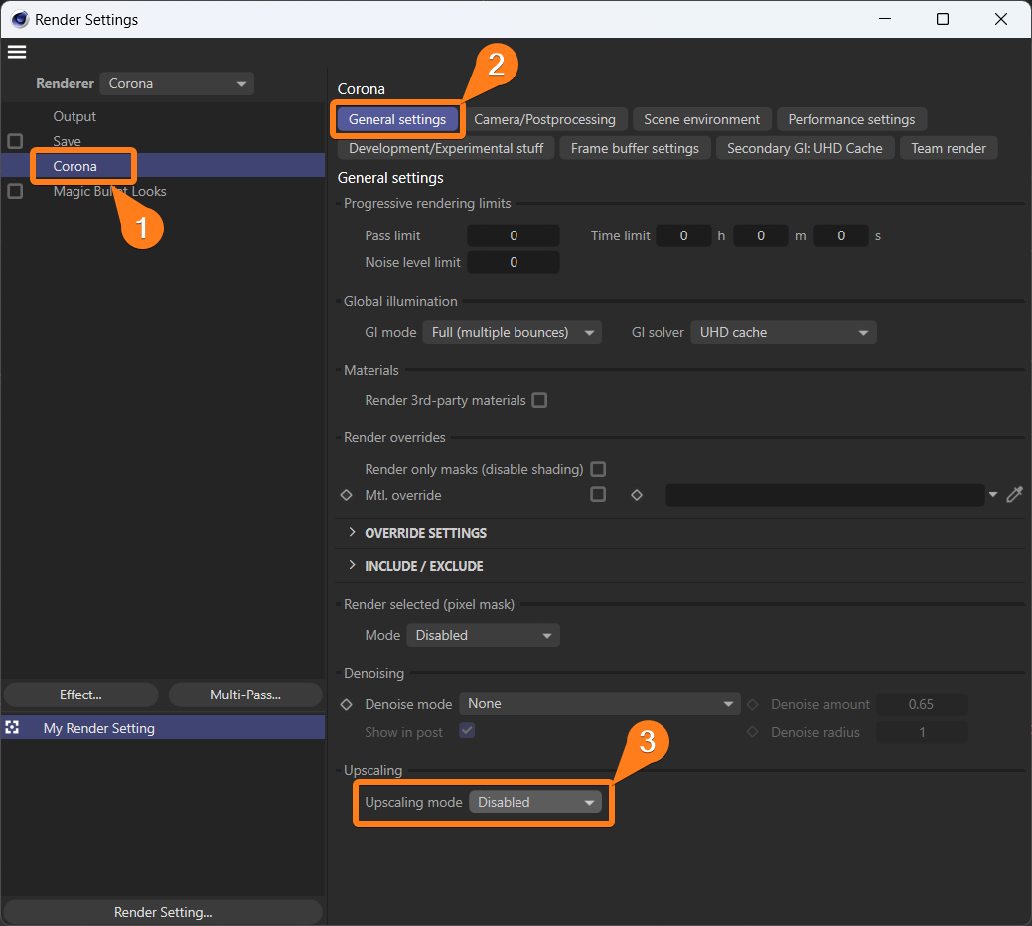Maximize the Render Settings window
This screenshot has width=1032, height=926.
click(943, 19)
